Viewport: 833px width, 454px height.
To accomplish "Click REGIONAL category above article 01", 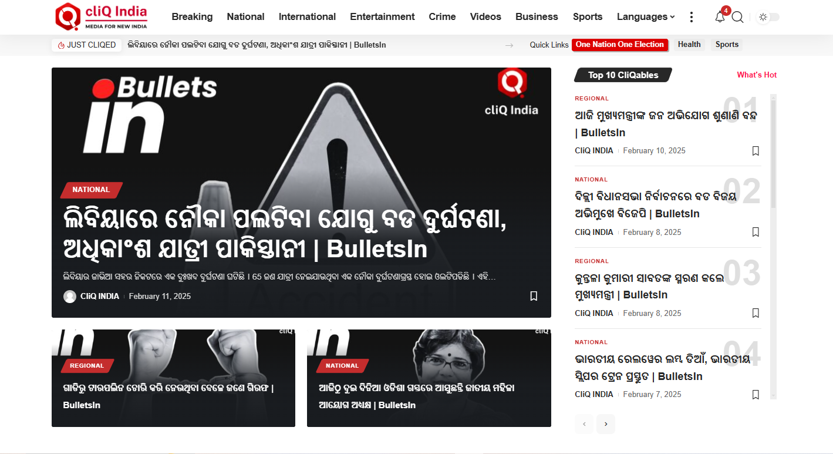I will pyautogui.click(x=592, y=99).
